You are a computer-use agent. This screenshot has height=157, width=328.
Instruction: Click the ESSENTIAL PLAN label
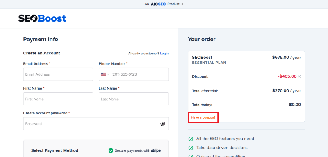tap(209, 63)
